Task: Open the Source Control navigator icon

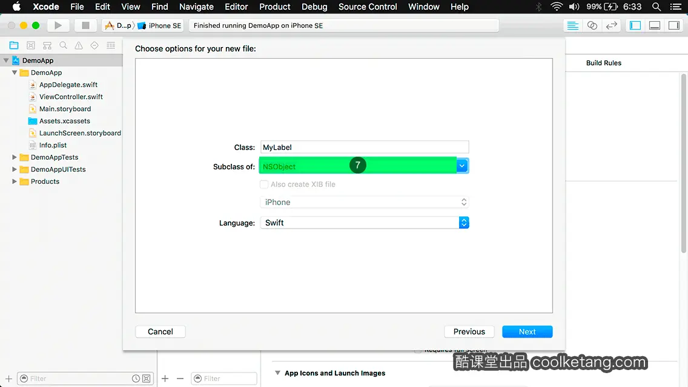Action: coord(31,45)
